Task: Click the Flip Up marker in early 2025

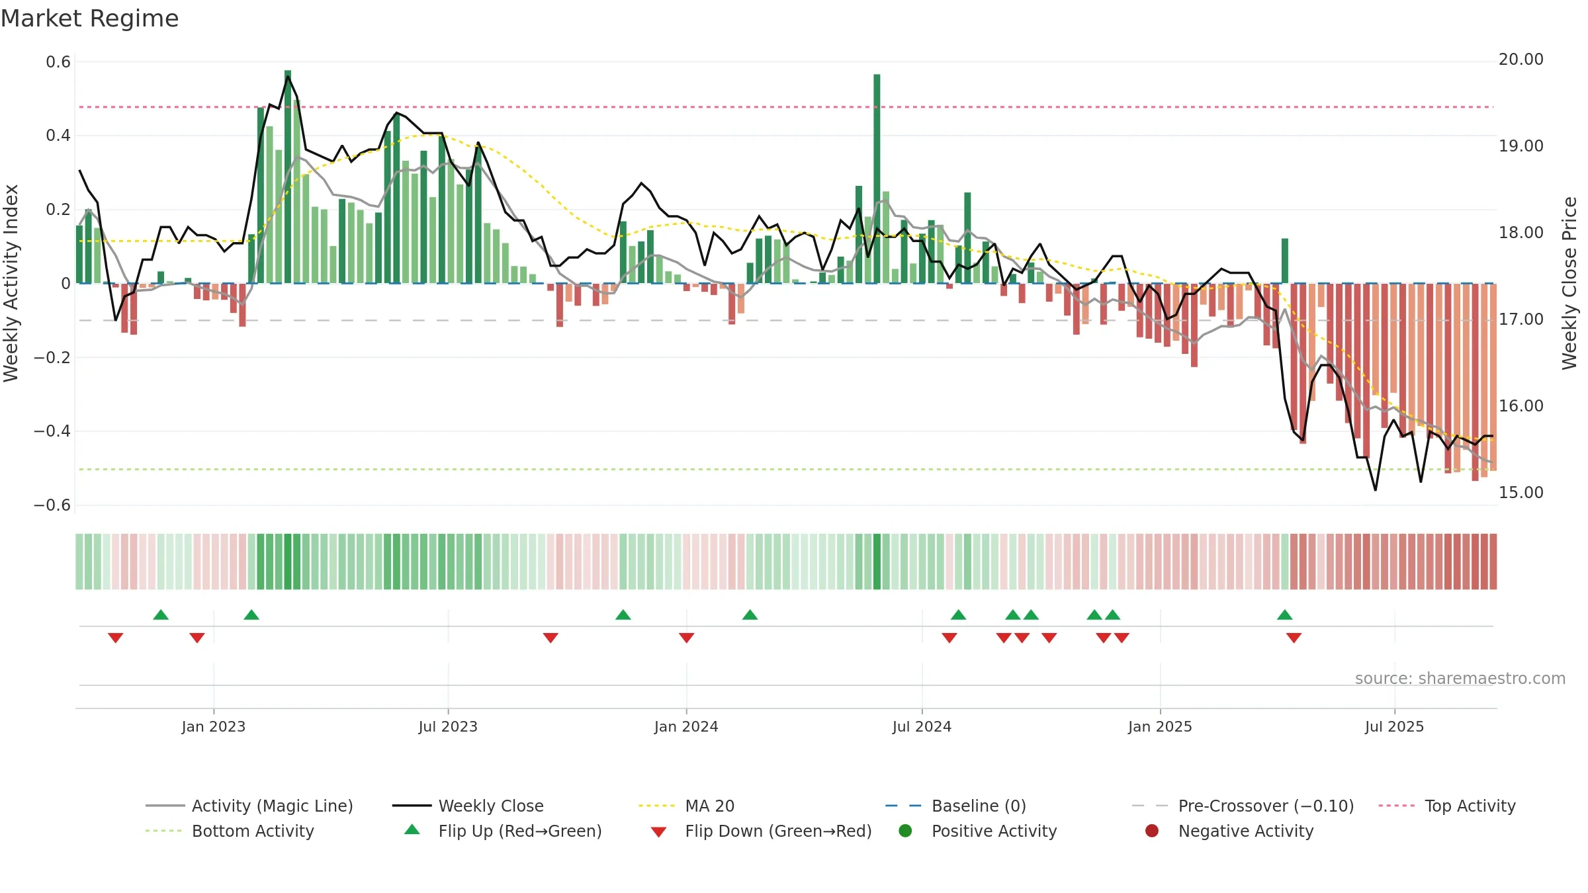Action: (1285, 615)
